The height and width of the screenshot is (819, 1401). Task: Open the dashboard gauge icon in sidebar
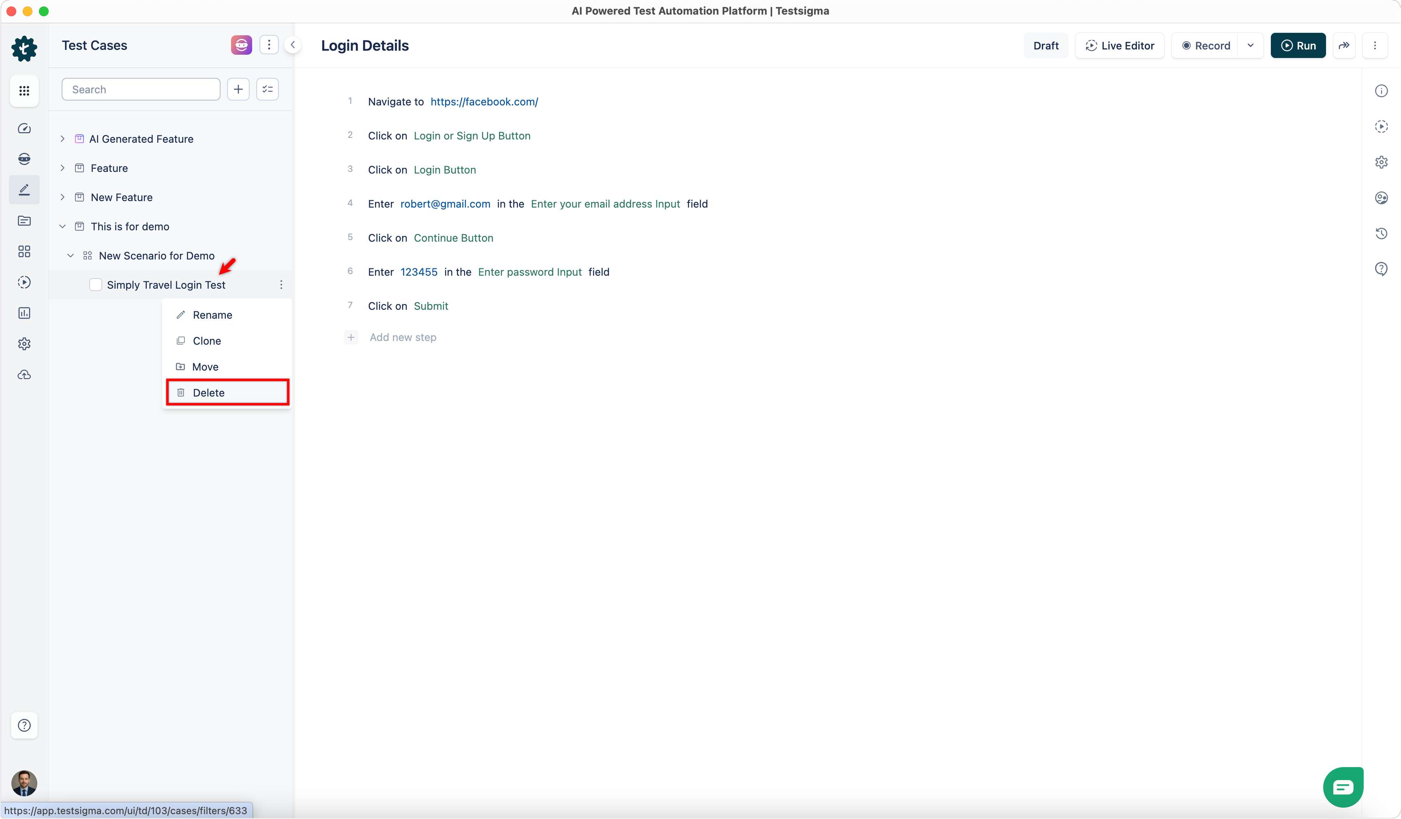pos(24,129)
